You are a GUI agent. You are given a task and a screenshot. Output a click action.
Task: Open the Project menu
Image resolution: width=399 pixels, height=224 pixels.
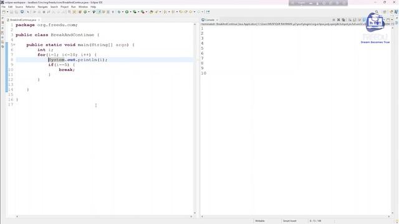(x=64, y=7)
